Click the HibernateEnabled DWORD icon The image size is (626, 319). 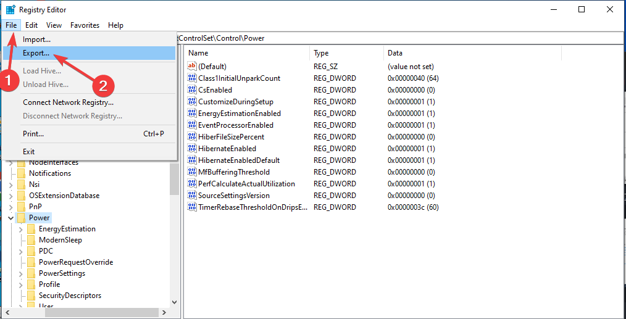(192, 149)
